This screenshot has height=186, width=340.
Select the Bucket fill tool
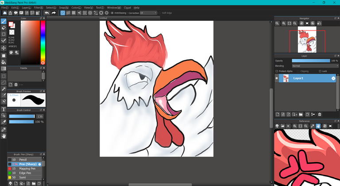click(x=4, y=62)
